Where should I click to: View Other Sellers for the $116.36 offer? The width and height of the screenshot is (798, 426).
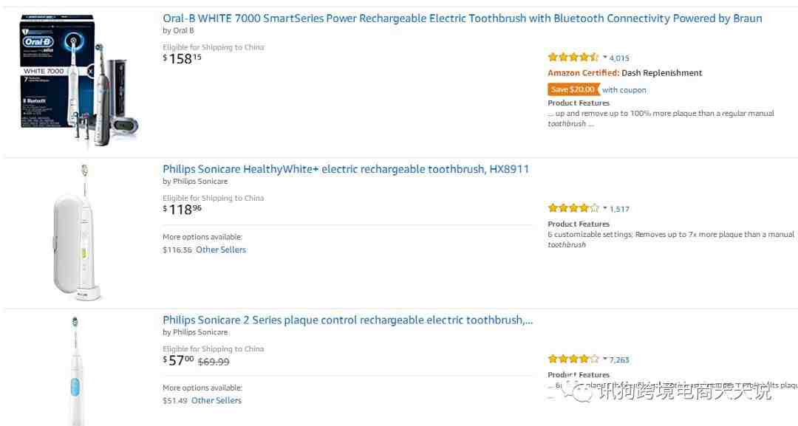click(220, 250)
